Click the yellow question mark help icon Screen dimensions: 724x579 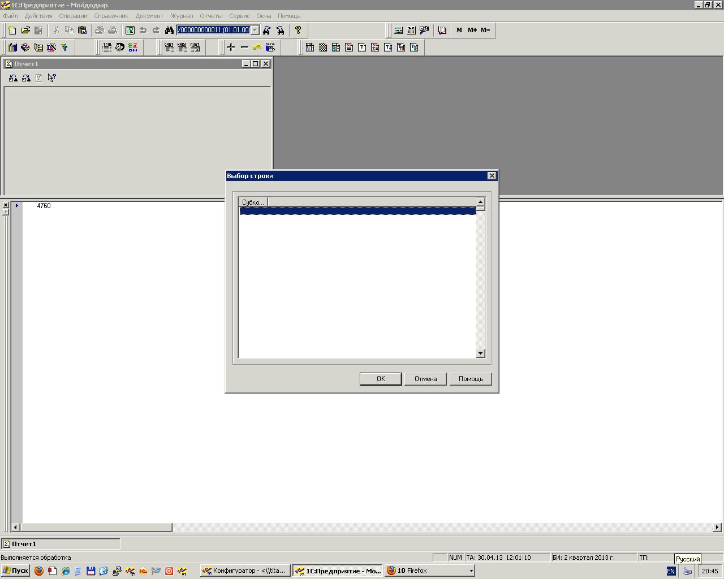coord(298,31)
